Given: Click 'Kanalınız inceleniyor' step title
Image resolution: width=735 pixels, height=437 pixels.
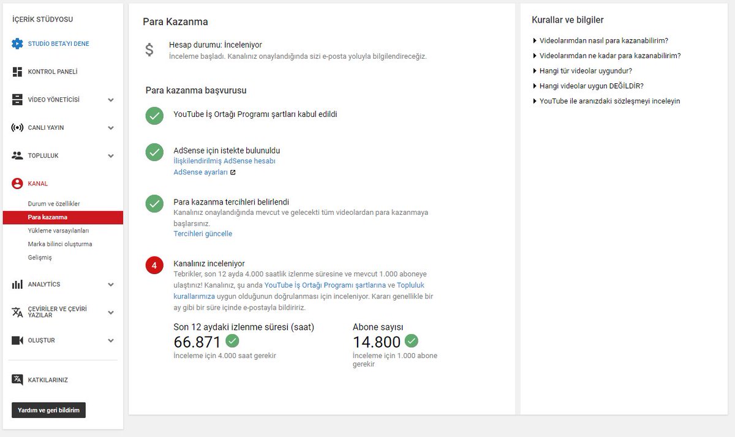Looking at the screenshot, I should [x=209, y=264].
